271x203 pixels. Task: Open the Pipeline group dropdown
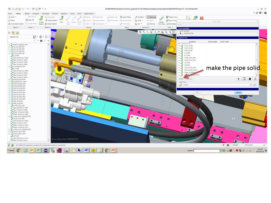(x=48, y=27)
